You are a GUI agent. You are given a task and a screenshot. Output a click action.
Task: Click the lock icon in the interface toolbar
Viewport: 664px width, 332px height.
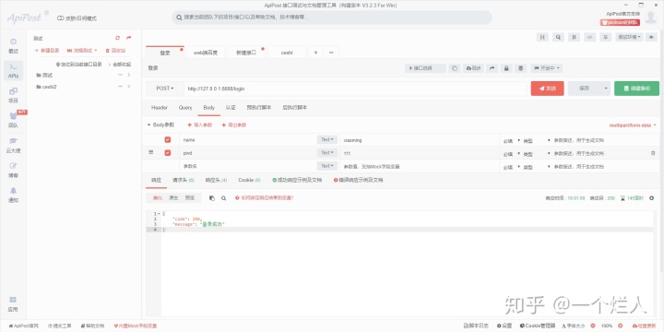506,68
